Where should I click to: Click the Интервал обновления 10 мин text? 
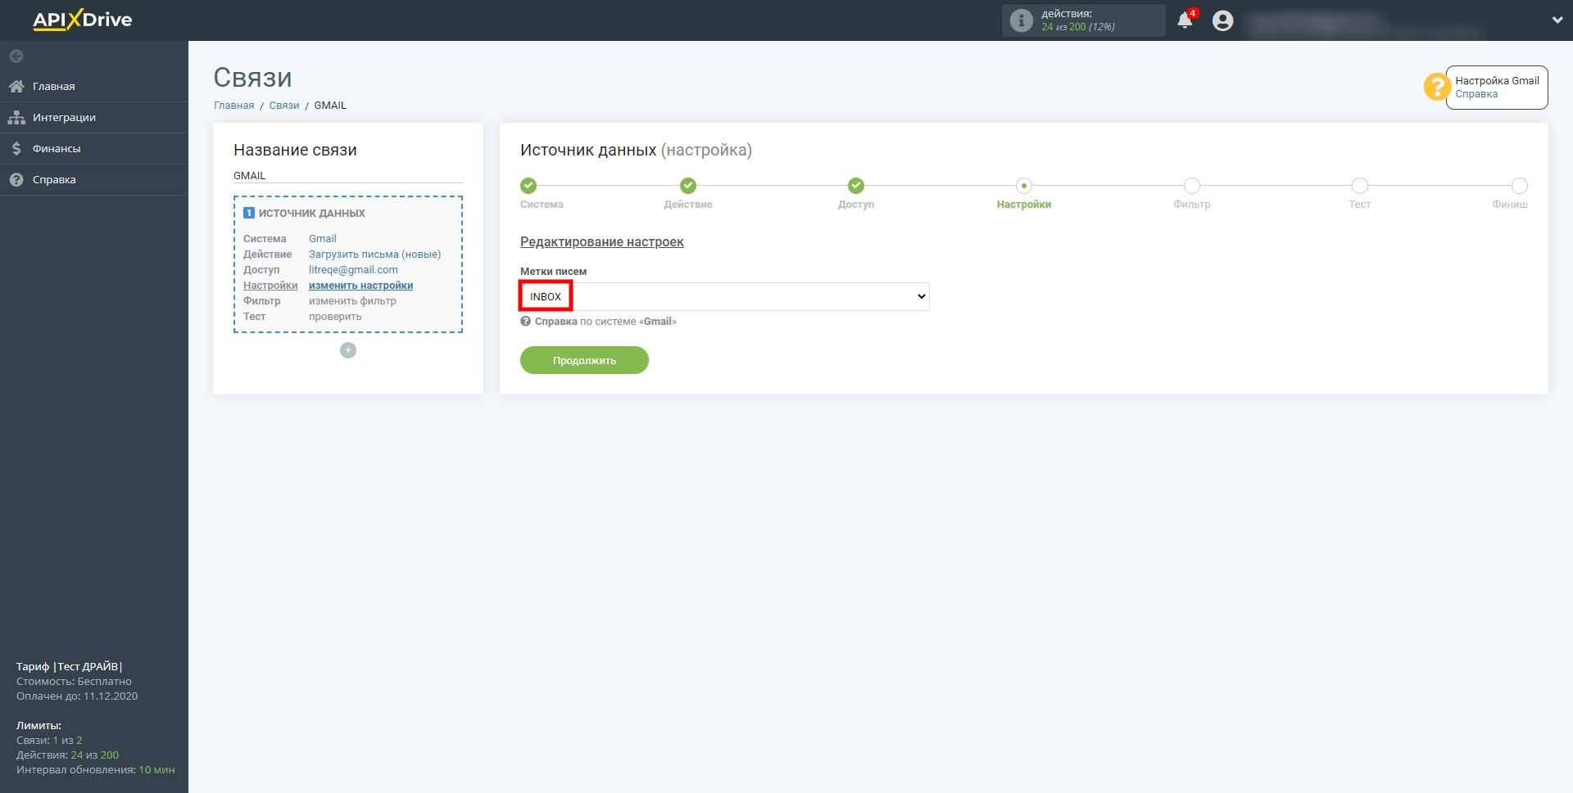[x=95, y=770]
